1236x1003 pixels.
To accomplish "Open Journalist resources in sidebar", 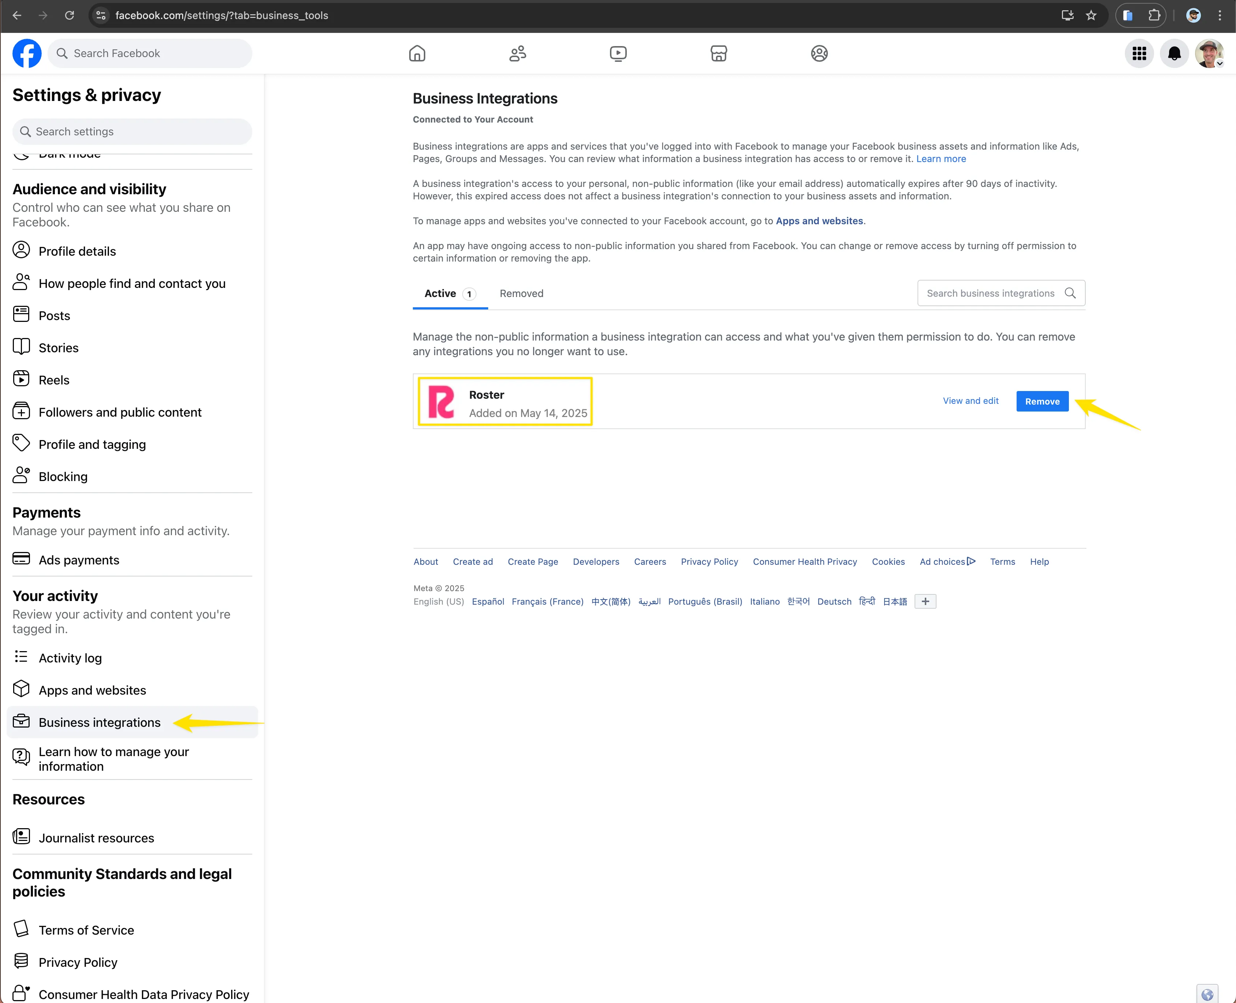I will (132, 838).
